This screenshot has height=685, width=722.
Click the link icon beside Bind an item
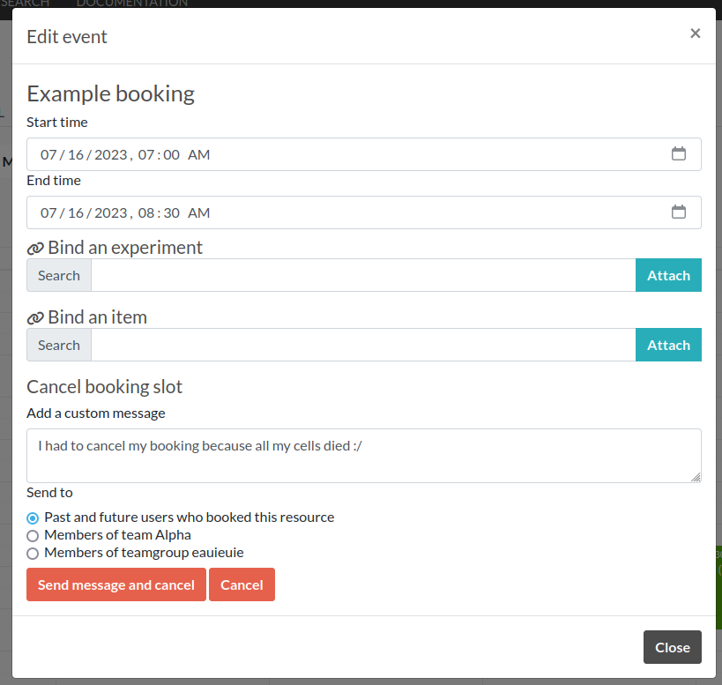point(35,318)
